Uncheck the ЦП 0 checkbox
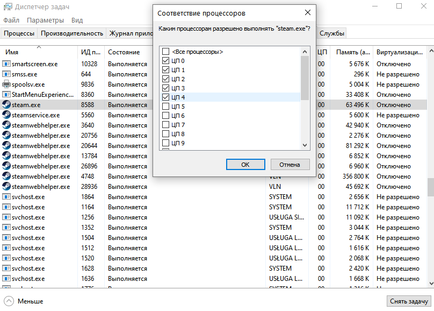The width and height of the screenshot is (434, 311). pos(165,61)
